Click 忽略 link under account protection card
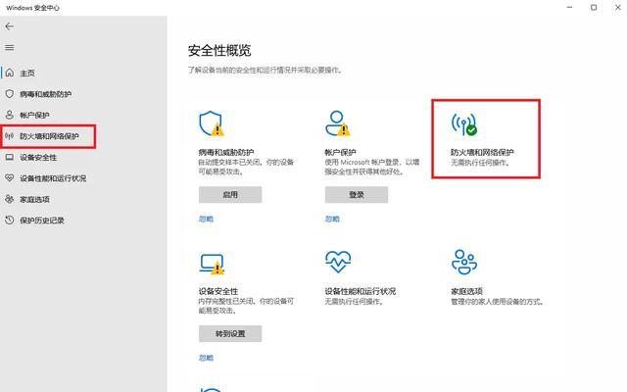 click(332, 219)
